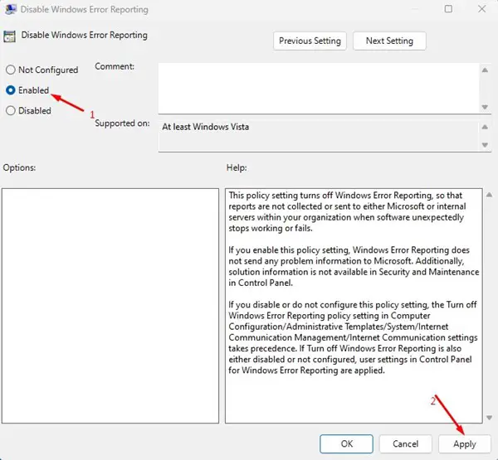Click the Comment box scroll down arrow
The image size is (498, 460).
pyautogui.click(x=485, y=107)
